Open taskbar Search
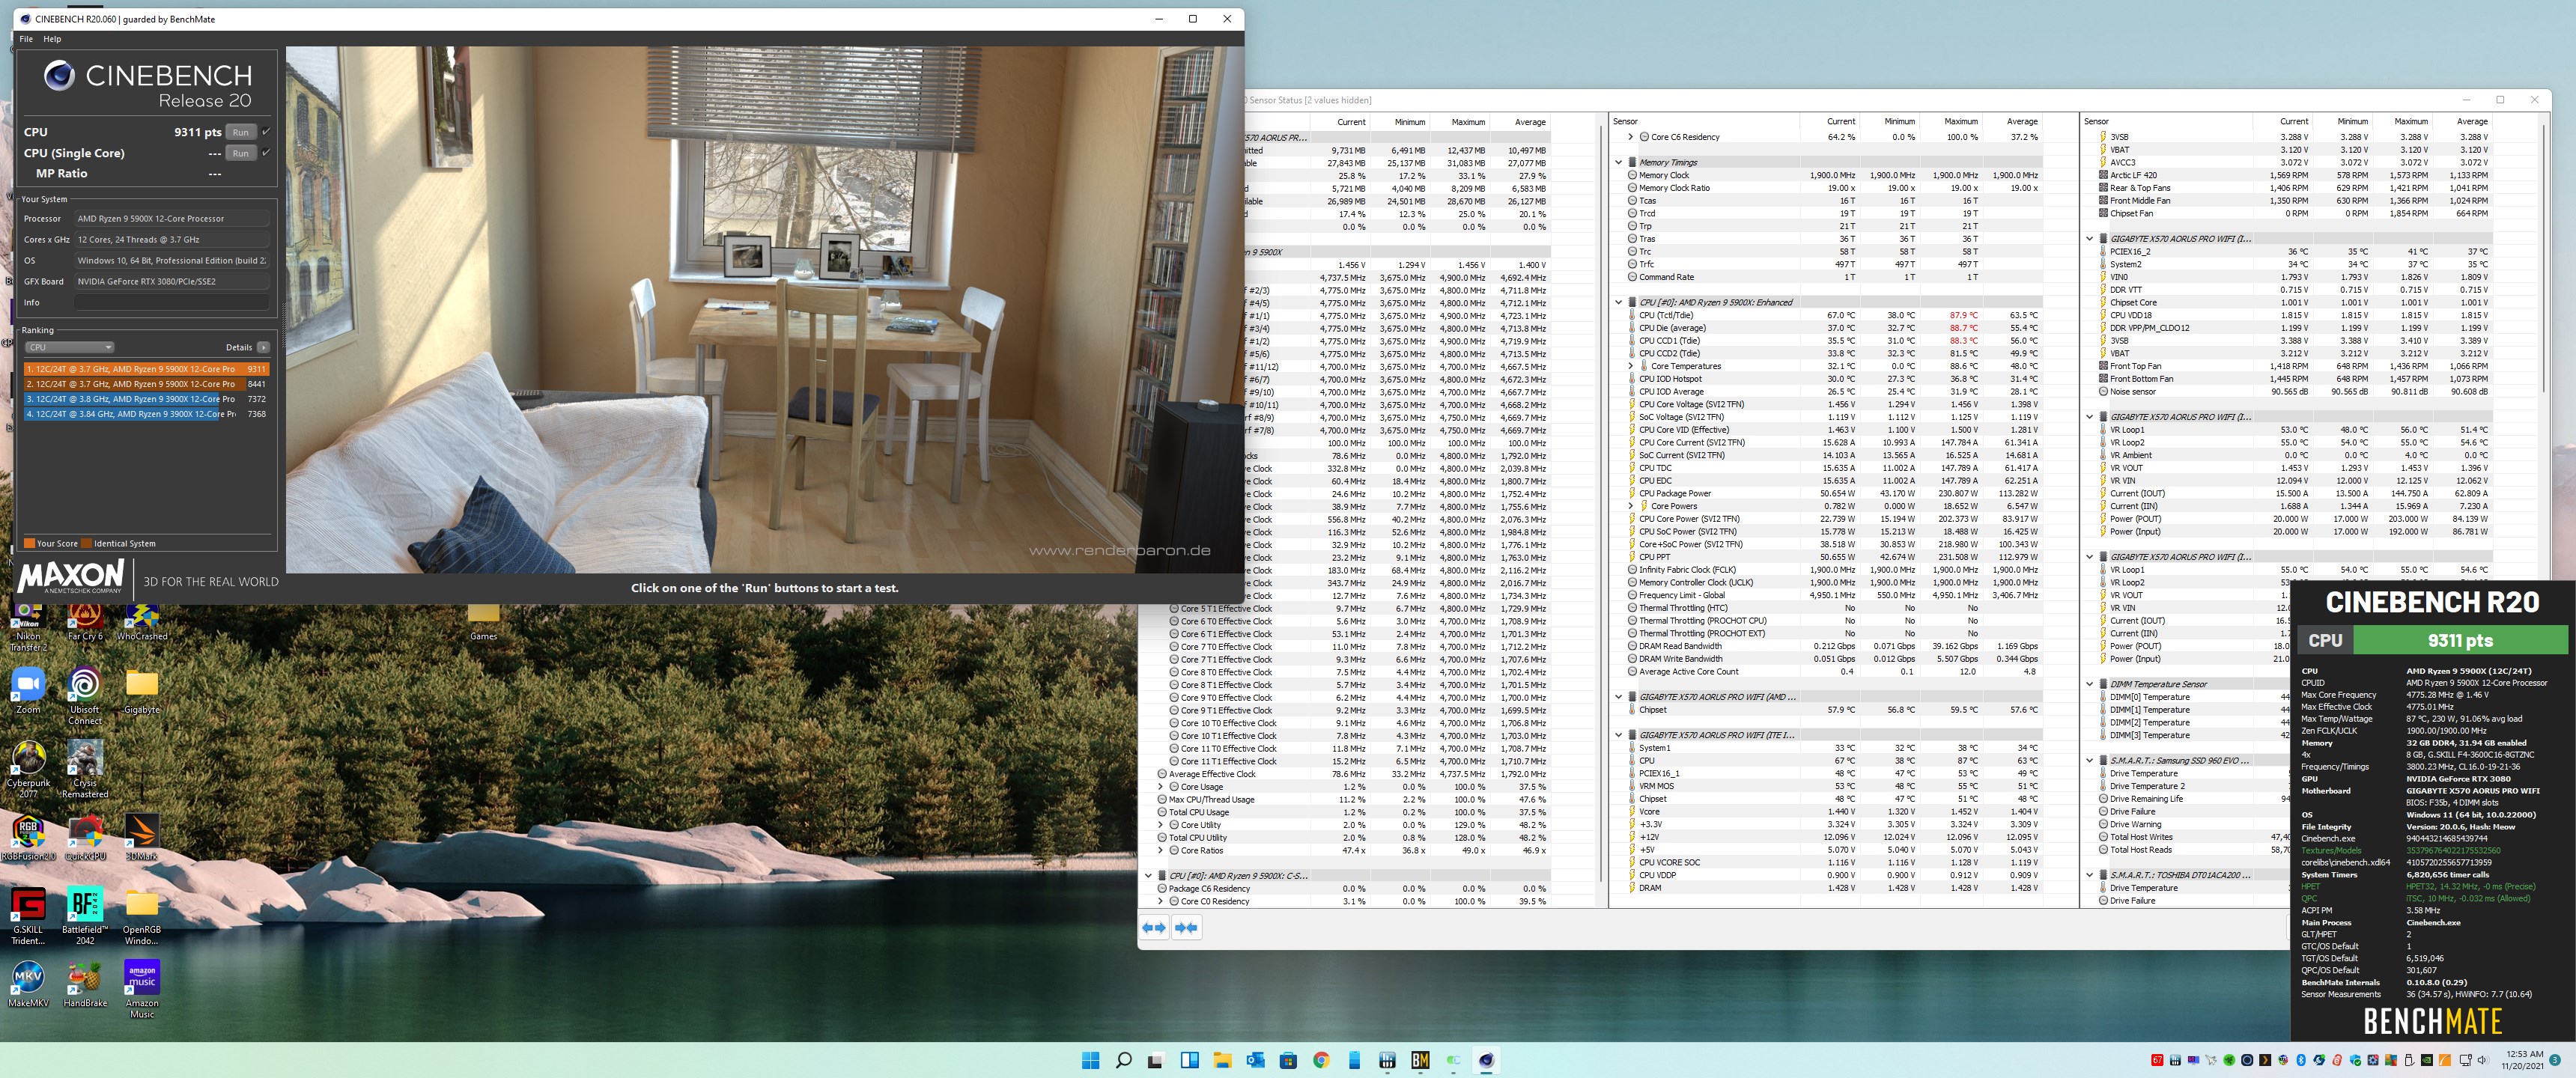This screenshot has width=2576, height=1078. (x=1123, y=1060)
